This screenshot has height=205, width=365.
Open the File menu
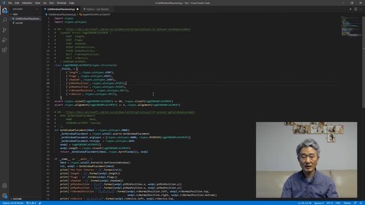[x=10, y=3]
